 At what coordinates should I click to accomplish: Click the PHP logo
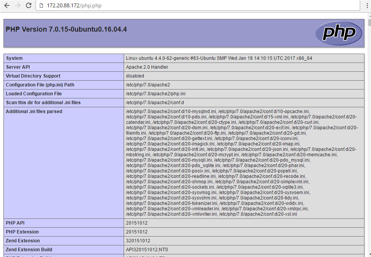339,33
